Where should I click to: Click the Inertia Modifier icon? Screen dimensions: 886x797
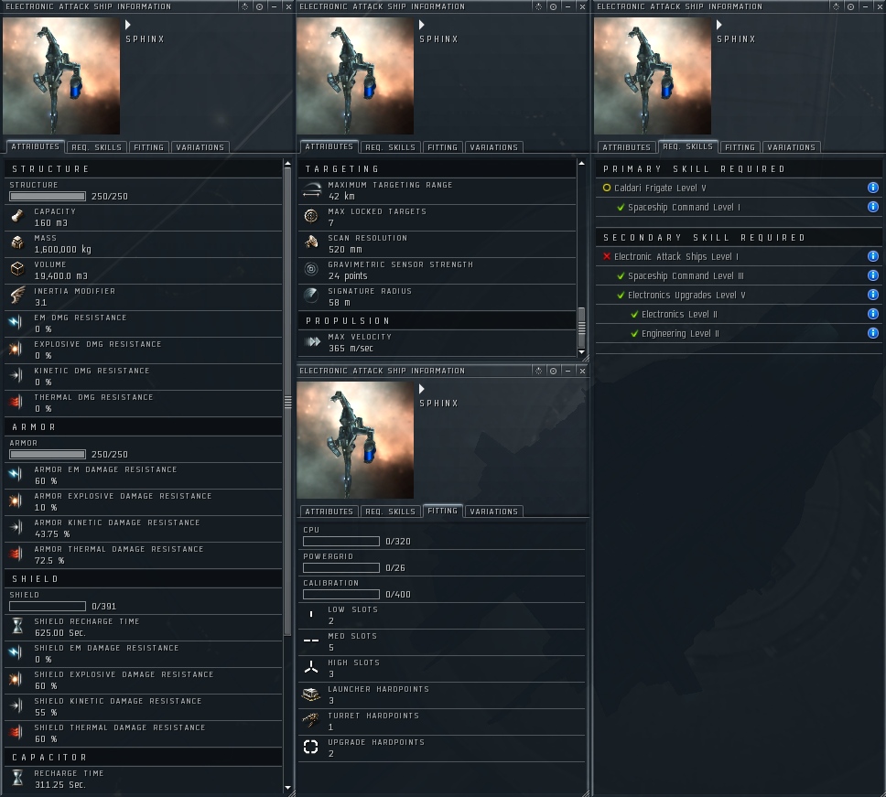pyautogui.click(x=17, y=296)
